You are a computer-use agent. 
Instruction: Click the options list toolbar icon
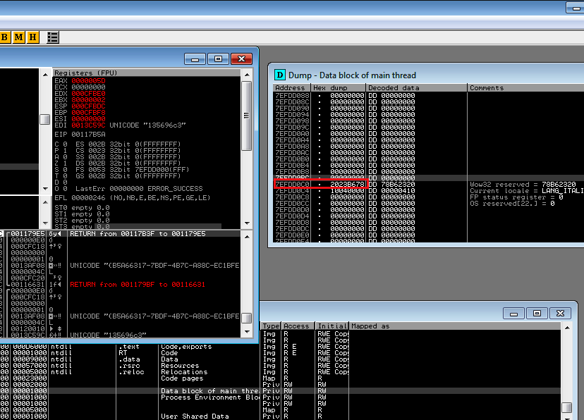coord(53,37)
